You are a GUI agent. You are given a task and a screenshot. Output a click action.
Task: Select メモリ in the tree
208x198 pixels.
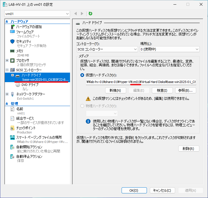coord(20,51)
